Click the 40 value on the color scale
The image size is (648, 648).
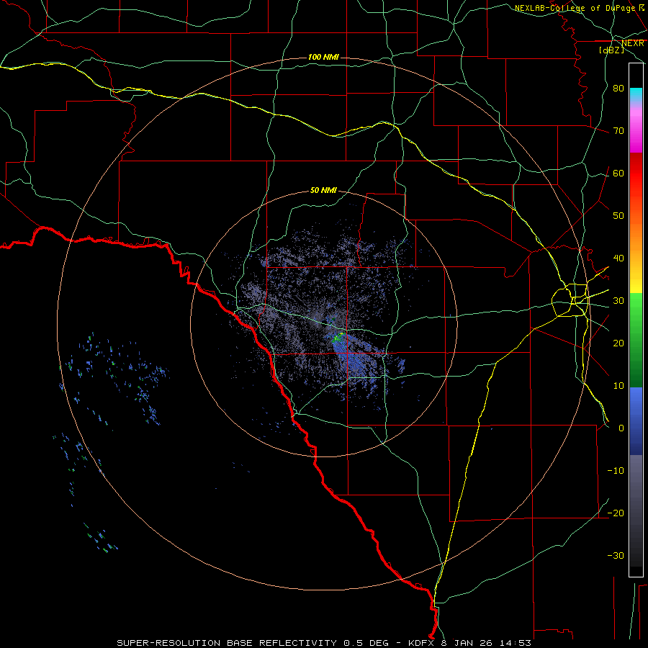pos(618,258)
